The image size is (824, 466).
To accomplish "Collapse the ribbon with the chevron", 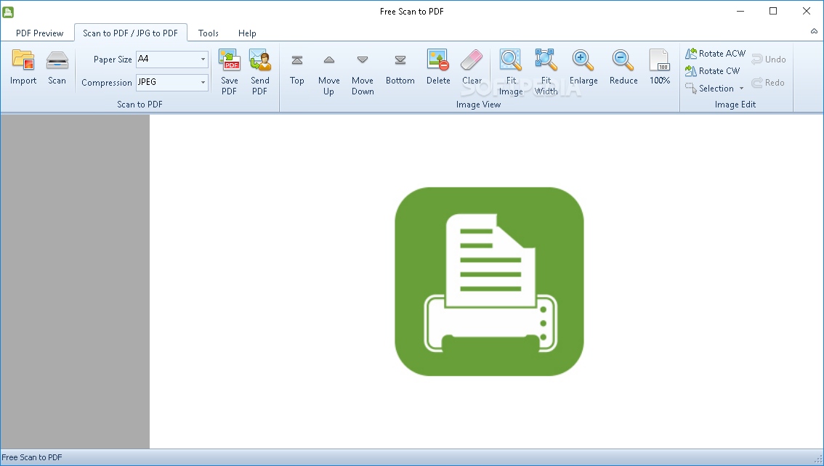I will 814,31.
